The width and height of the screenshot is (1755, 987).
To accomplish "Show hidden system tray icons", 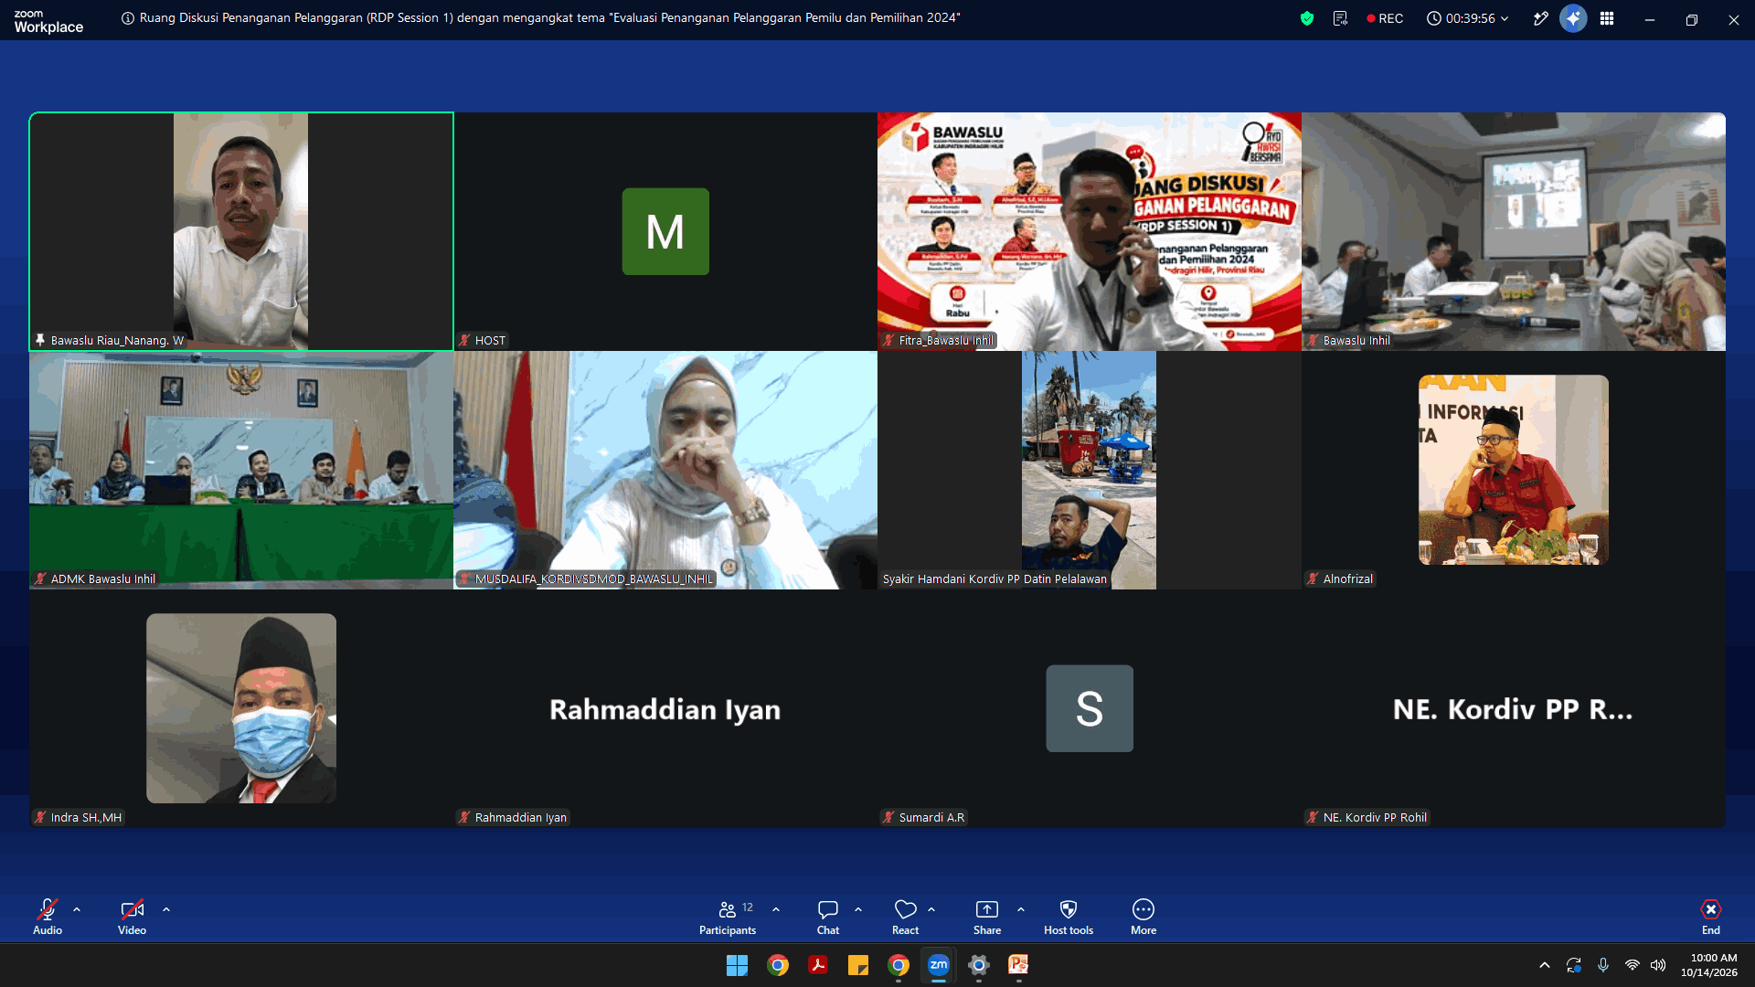I will click(1545, 965).
